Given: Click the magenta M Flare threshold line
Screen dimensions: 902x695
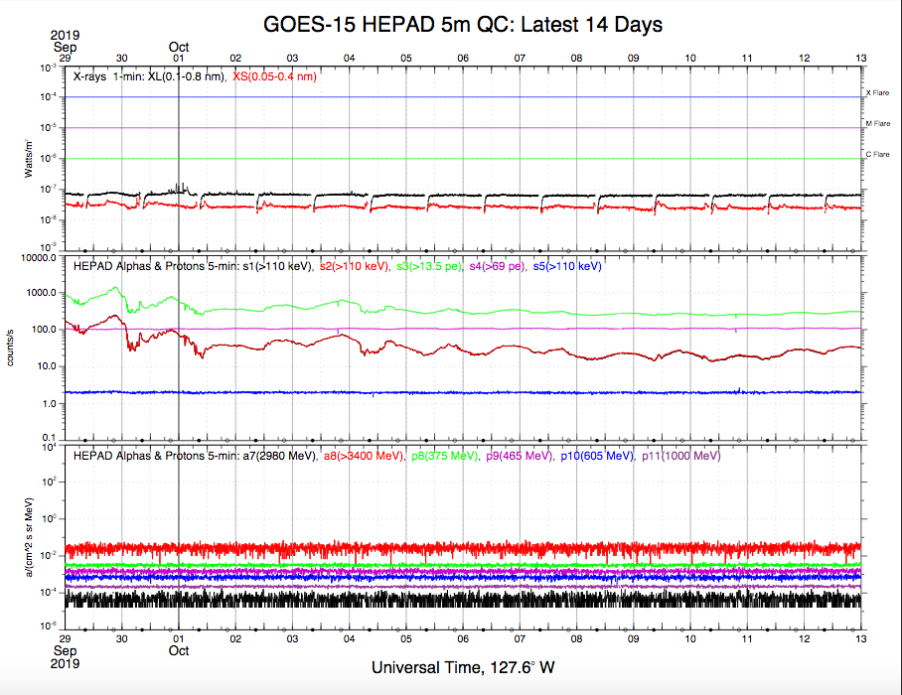Looking at the screenshot, I should [x=463, y=128].
